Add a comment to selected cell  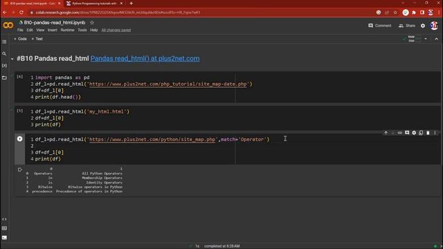click(x=407, y=133)
